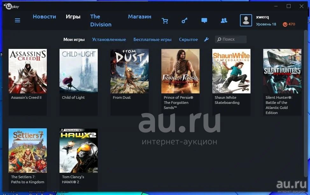The image size is (310, 195).
Task: Open the shopping cart
Action: (x=165, y=21)
